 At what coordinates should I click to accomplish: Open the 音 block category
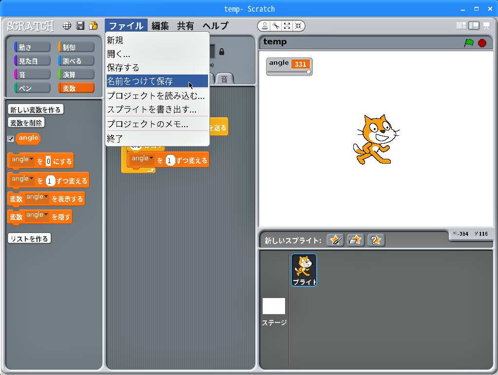point(32,75)
